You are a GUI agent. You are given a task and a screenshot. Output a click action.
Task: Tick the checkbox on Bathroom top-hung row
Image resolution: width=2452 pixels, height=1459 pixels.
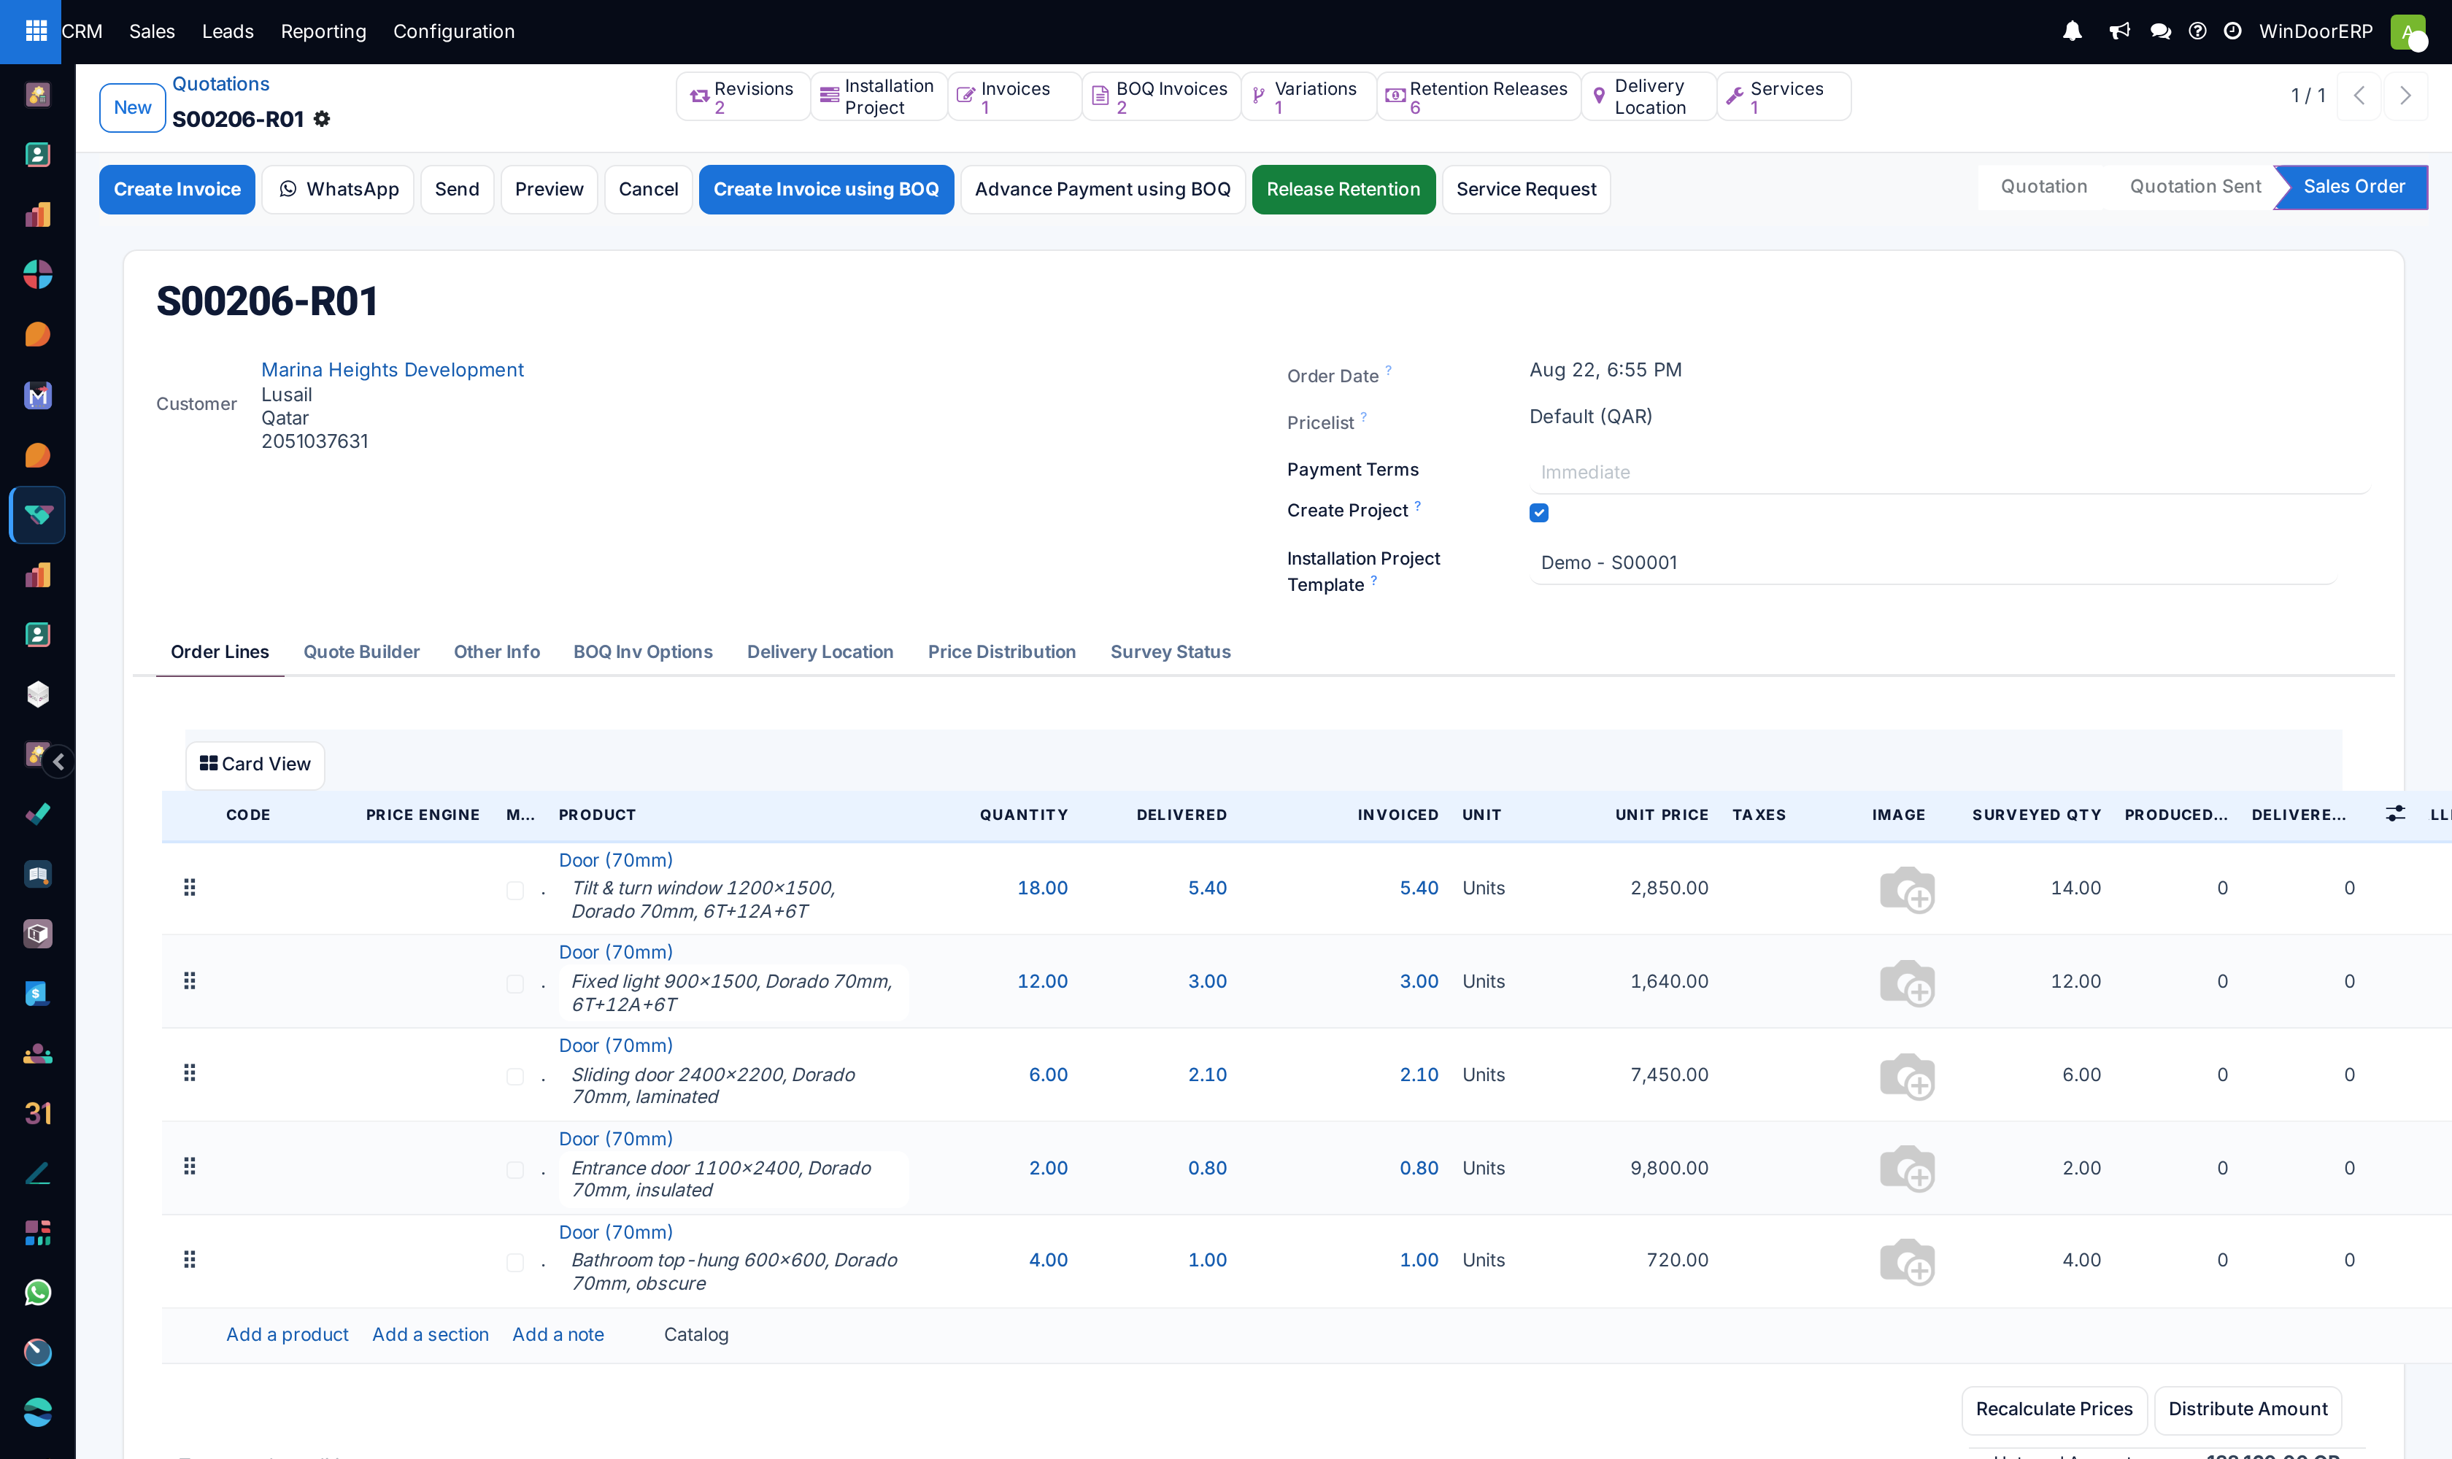pos(514,1262)
